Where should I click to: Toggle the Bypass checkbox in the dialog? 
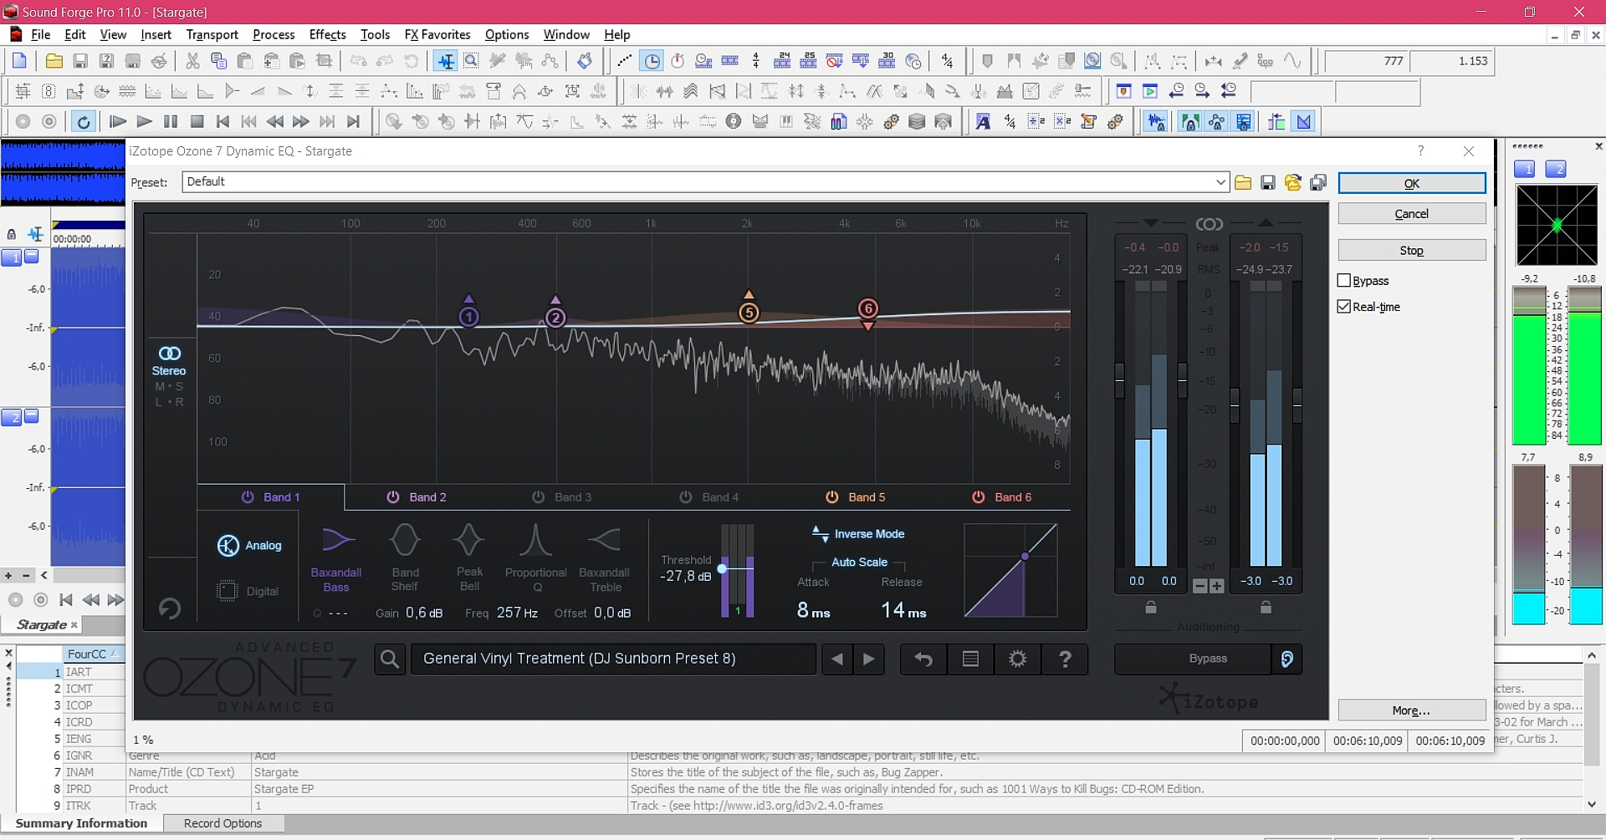click(x=1344, y=281)
